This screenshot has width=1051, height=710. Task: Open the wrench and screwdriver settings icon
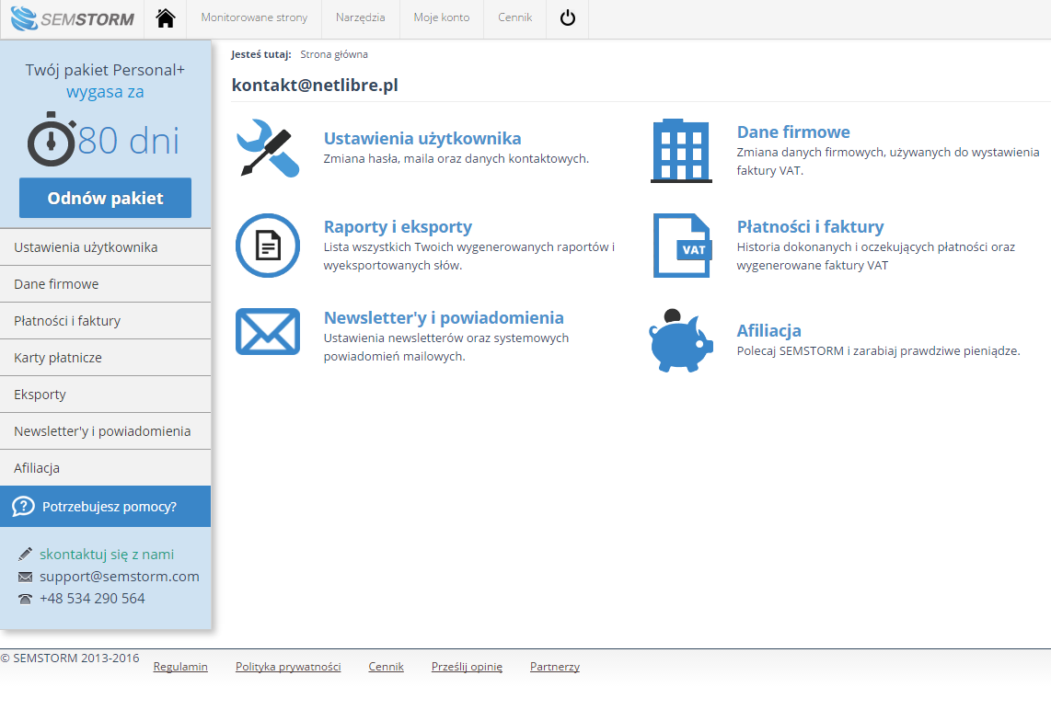(x=268, y=148)
